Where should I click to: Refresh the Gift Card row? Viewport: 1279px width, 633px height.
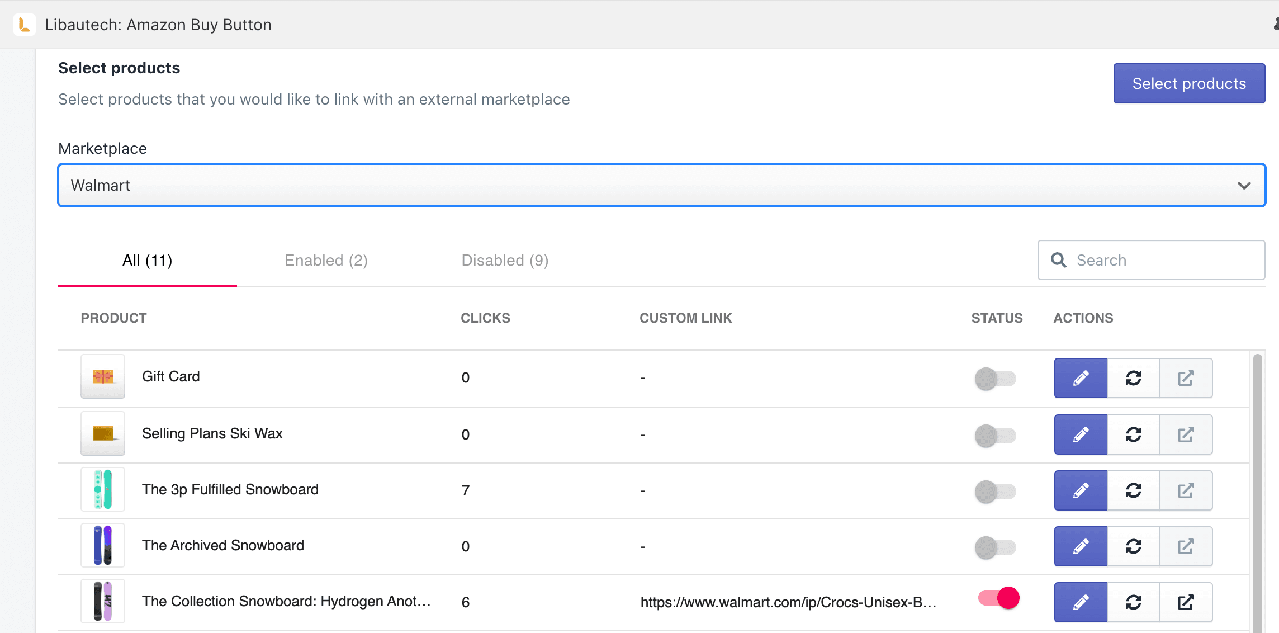[1133, 378]
